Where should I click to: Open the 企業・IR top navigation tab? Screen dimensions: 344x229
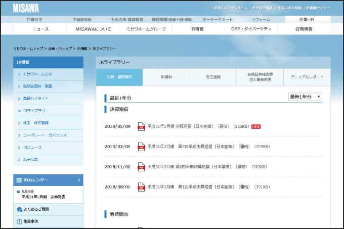click(x=307, y=20)
